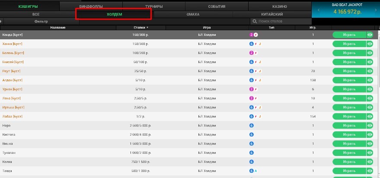Sort the list by Игр. column header
The width and height of the screenshot is (380, 178).
[313, 28]
